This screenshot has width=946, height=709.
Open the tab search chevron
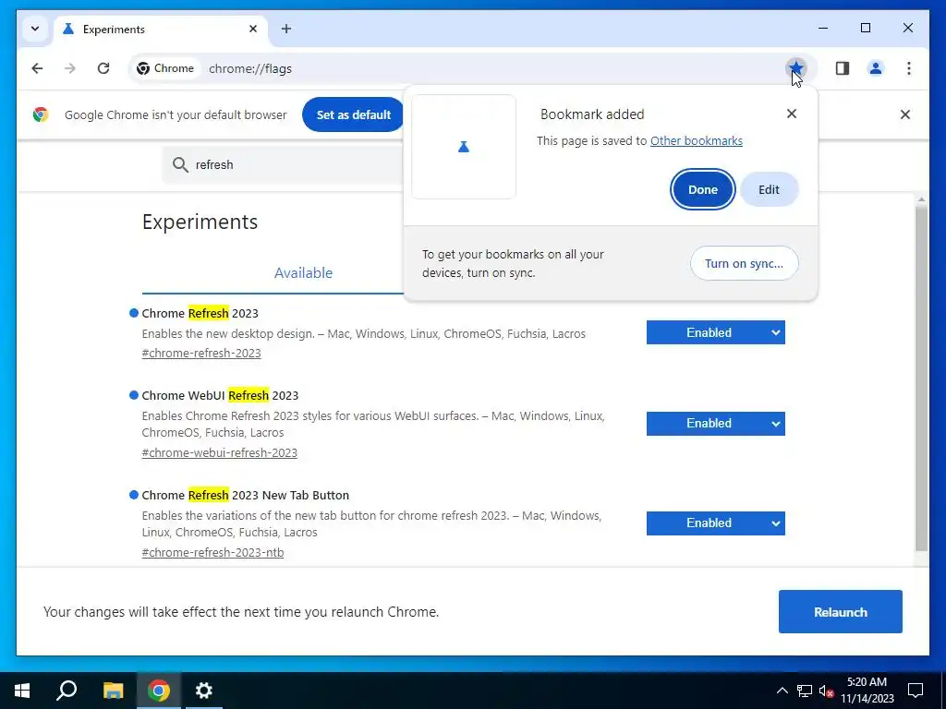pyautogui.click(x=35, y=29)
